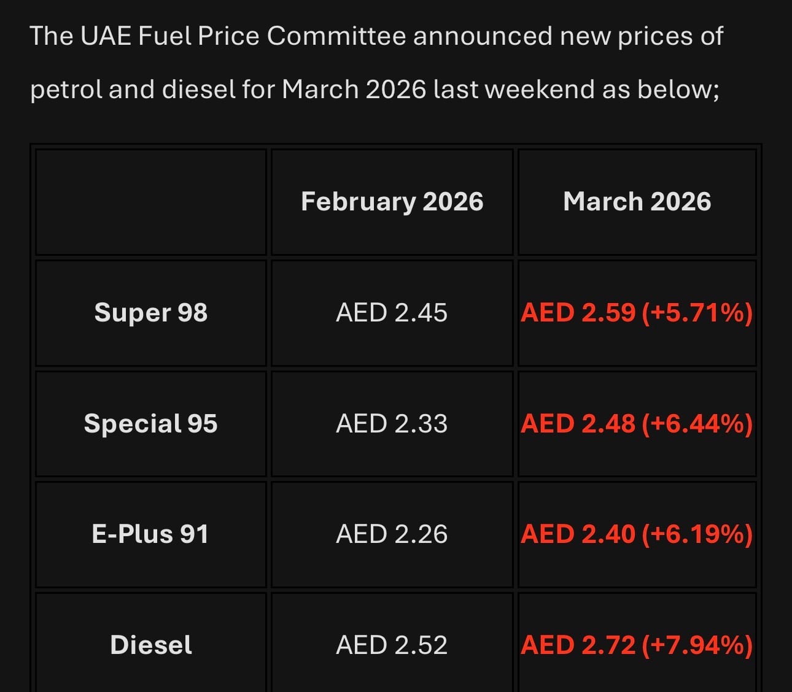Viewport: 792px width, 692px height.
Task: Select the AED 2.45 February price cell
Action: click(x=392, y=313)
